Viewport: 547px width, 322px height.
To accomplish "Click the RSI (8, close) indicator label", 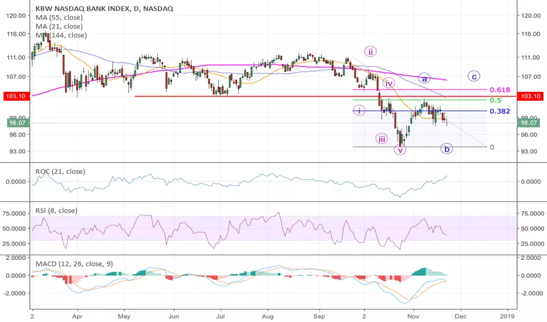I will (x=56, y=211).
